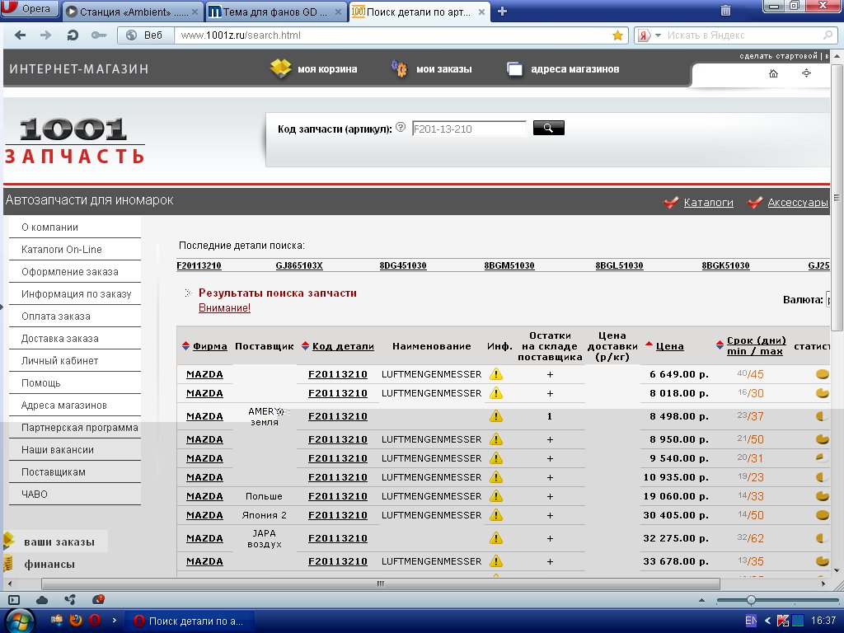
Task: Click the gears icon near мои заказы
Action: click(400, 68)
